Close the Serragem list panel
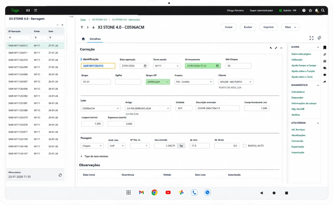This screenshot has height=205, width=333. [x=62, y=25]
